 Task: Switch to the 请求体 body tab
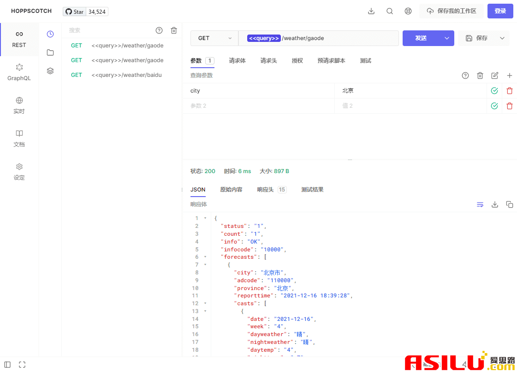coord(237,61)
